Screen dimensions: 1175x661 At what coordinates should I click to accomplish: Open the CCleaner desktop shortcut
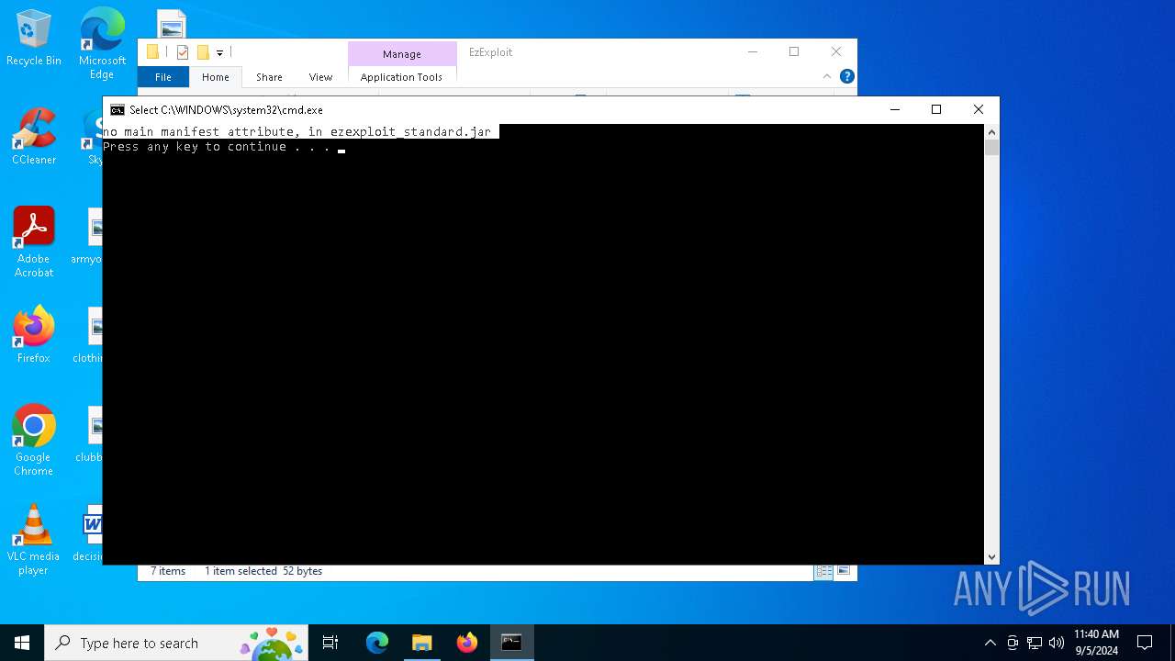[x=34, y=137]
